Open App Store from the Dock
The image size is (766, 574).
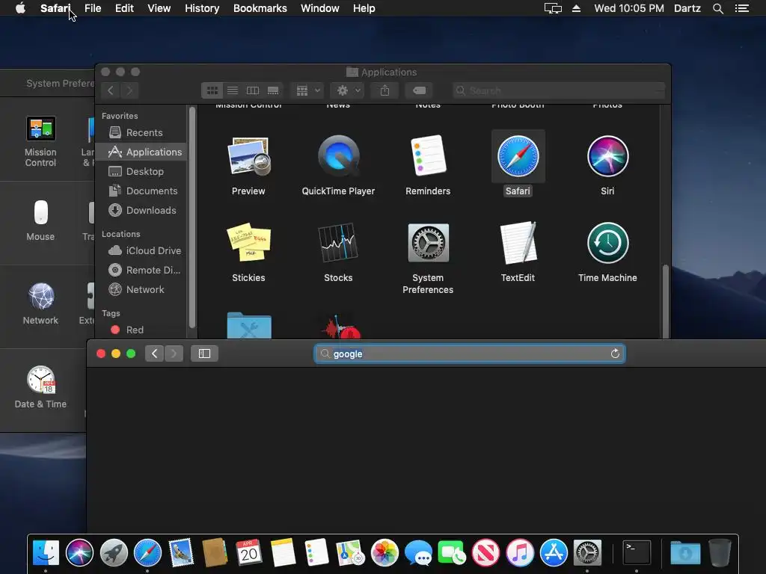click(554, 552)
